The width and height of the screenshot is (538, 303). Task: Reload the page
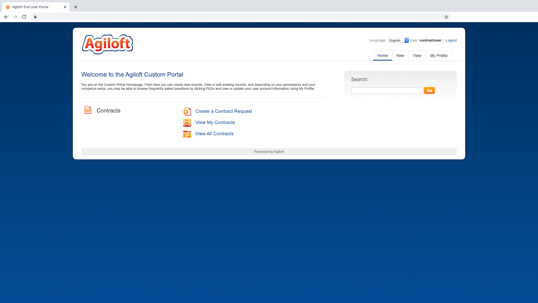[24, 17]
